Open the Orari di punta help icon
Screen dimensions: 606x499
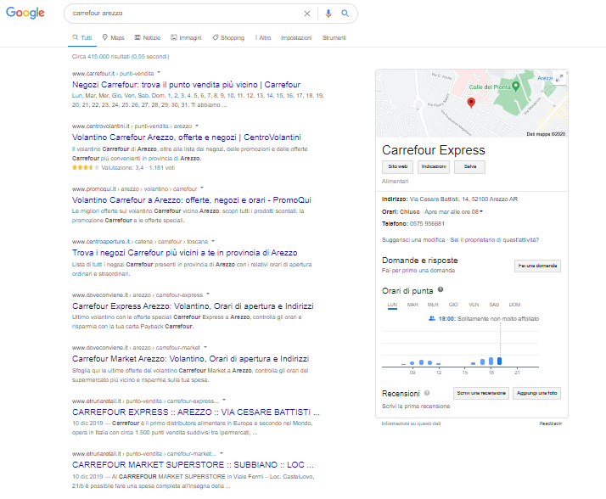pyautogui.click(x=440, y=289)
